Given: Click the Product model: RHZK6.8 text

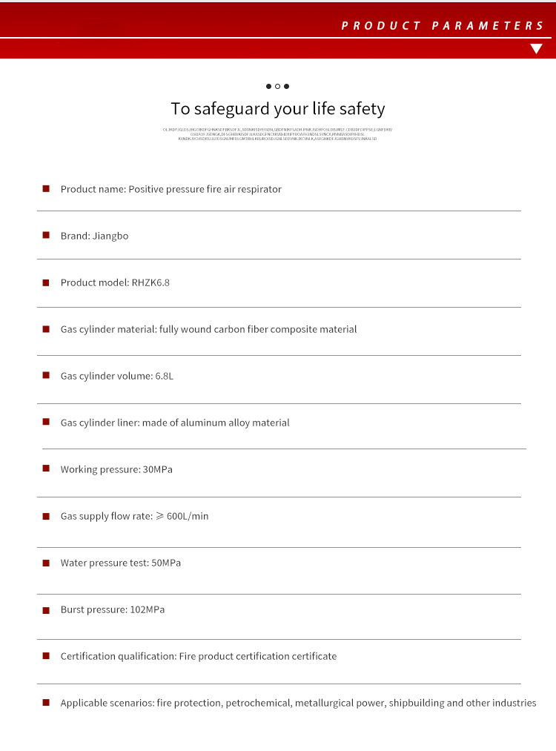Looking at the screenshot, I should coord(115,282).
